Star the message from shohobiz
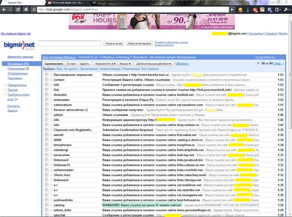The height and width of the screenshot is (217, 292). 50,94
